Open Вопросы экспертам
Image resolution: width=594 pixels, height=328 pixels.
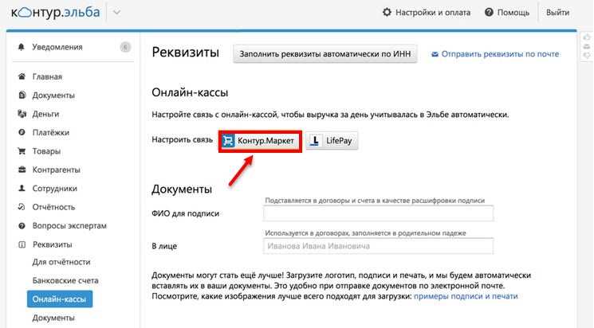point(69,226)
